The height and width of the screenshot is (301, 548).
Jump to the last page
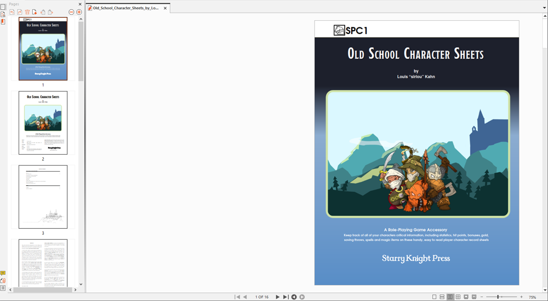click(285, 297)
